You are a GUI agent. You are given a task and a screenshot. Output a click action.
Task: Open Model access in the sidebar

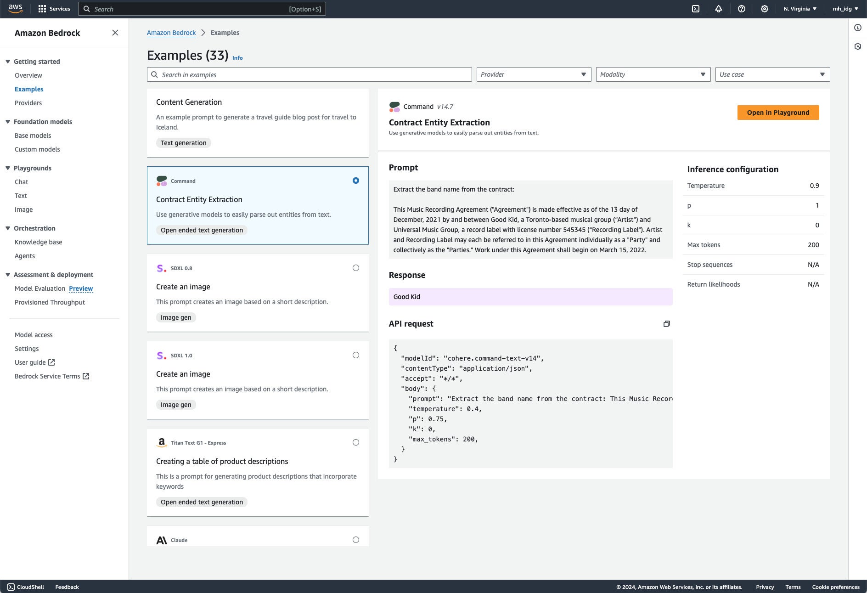(x=34, y=335)
